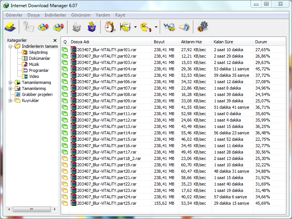Expand the Tamamlanmamış tree node

[11, 82]
